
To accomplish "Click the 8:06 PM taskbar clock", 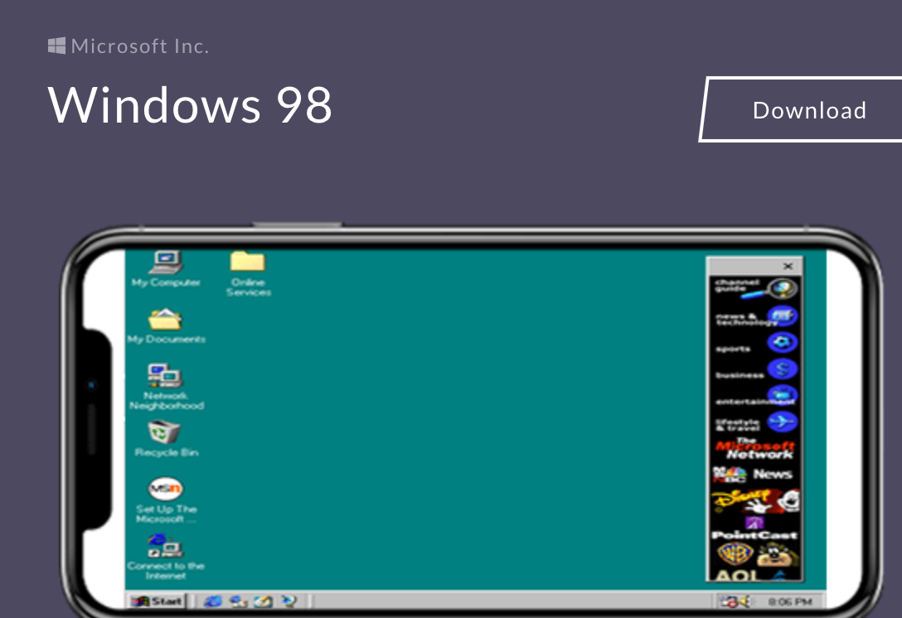I will pyautogui.click(x=790, y=602).
